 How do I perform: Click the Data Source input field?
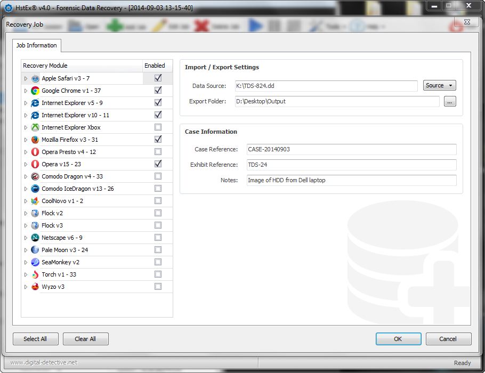pos(326,86)
